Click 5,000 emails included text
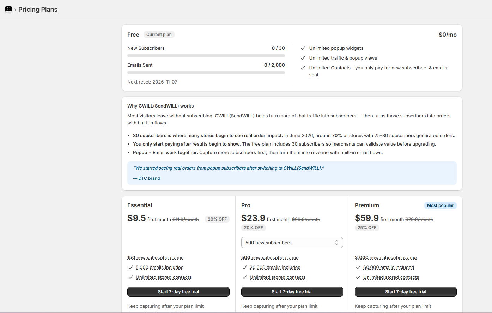Image resolution: width=492 pixels, height=313 pixels. coord(160,268)
